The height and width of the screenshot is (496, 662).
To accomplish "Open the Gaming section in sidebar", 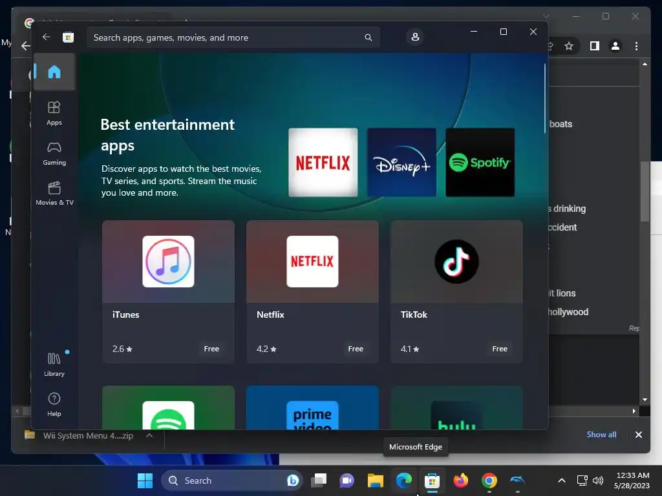I will pos(54,154).
